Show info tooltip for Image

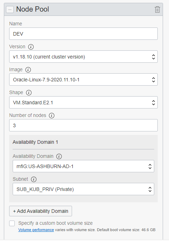[28, 70]
